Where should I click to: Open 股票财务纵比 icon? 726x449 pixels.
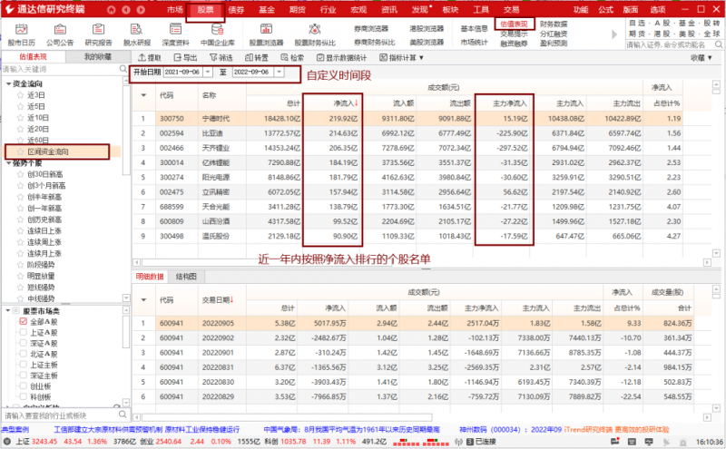coord(315,30)
